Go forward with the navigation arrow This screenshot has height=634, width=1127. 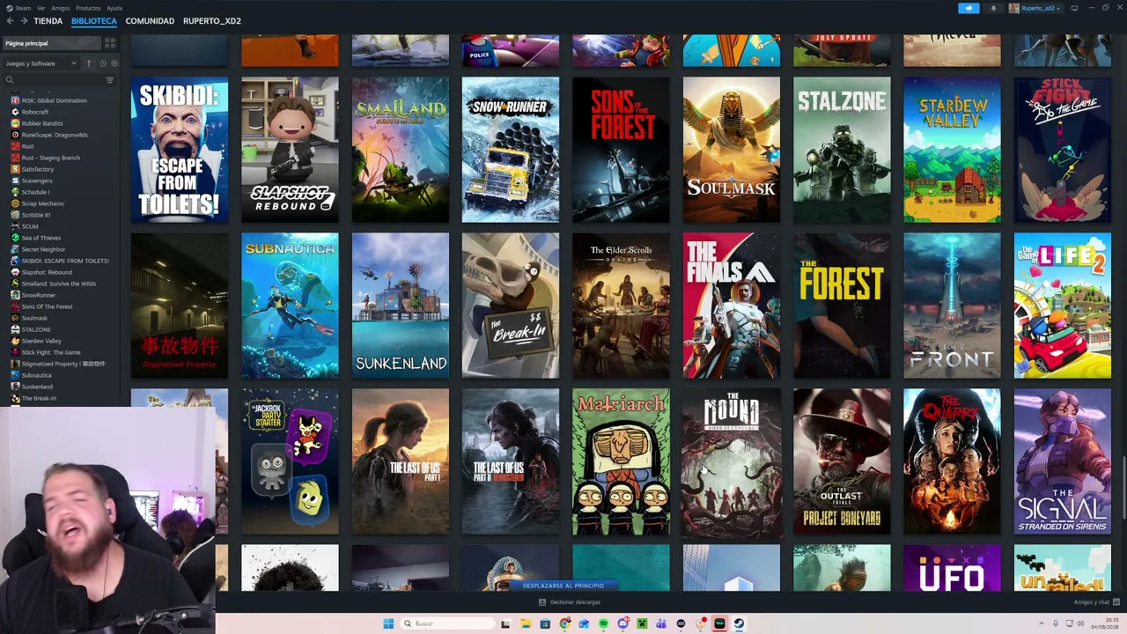pos(23,20)
